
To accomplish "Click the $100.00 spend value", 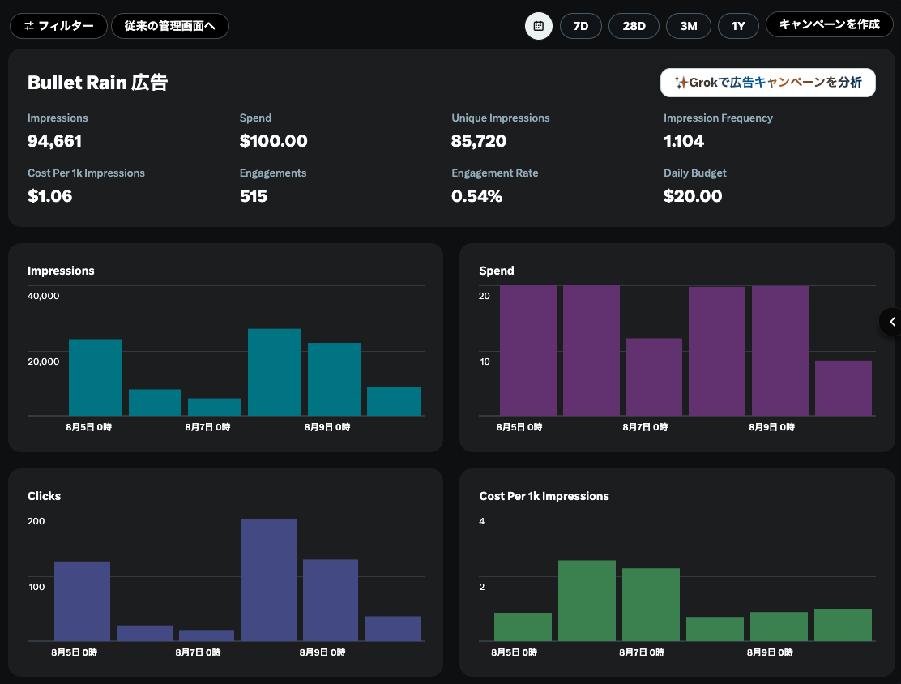I will coord(274,141).
